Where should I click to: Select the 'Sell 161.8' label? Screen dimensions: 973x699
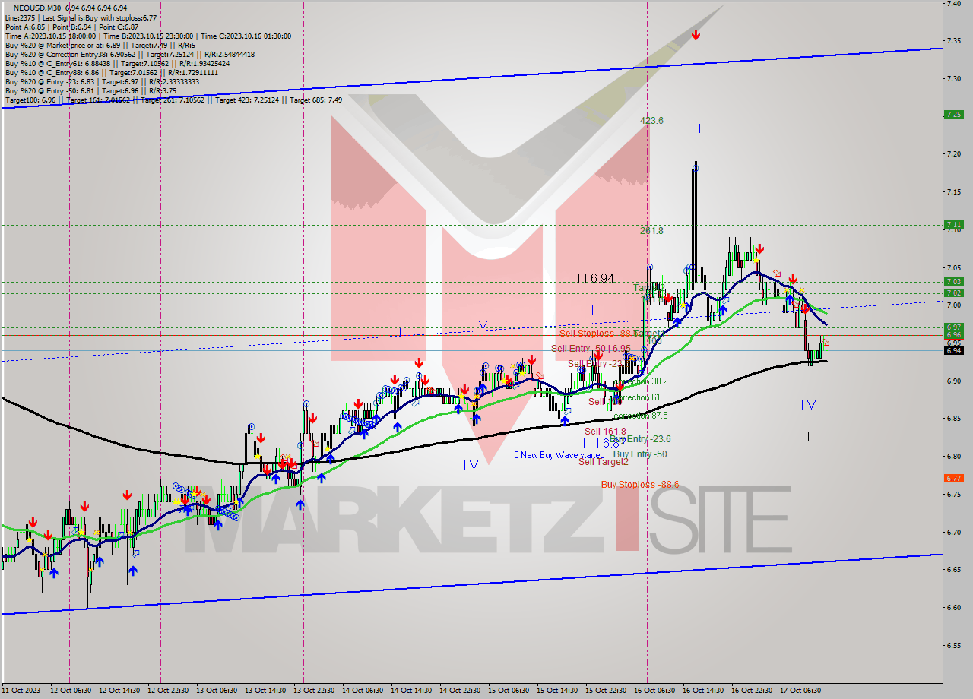pos(605,432)
